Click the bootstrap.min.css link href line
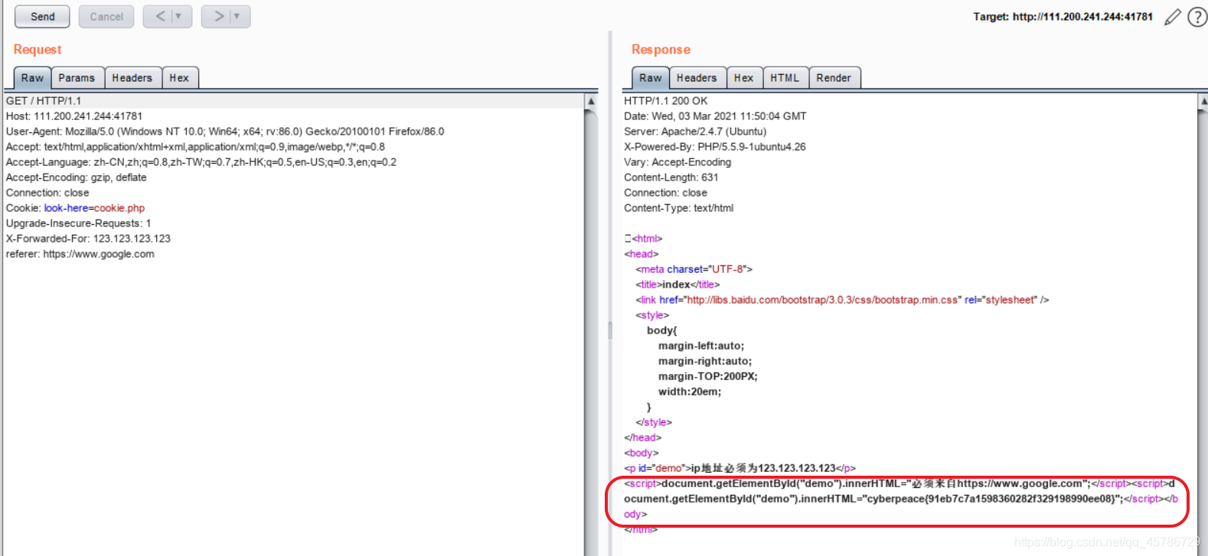Screen dimensions: 1208x556 click(842, 300)
